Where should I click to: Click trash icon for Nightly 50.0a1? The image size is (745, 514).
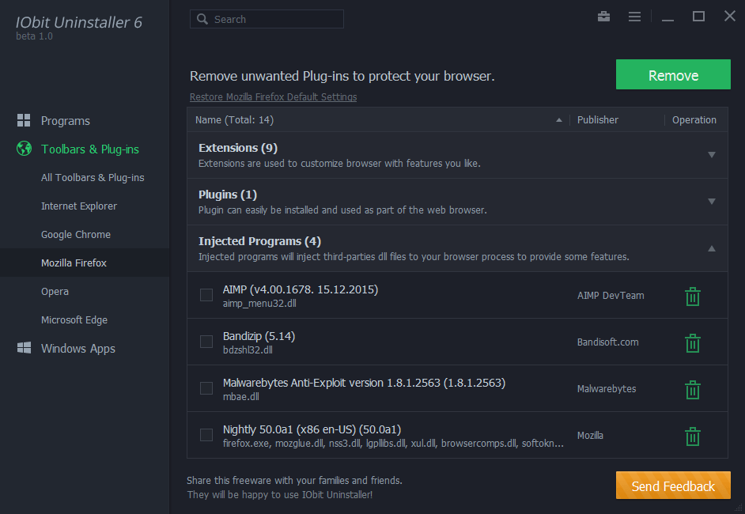[693, 436]
